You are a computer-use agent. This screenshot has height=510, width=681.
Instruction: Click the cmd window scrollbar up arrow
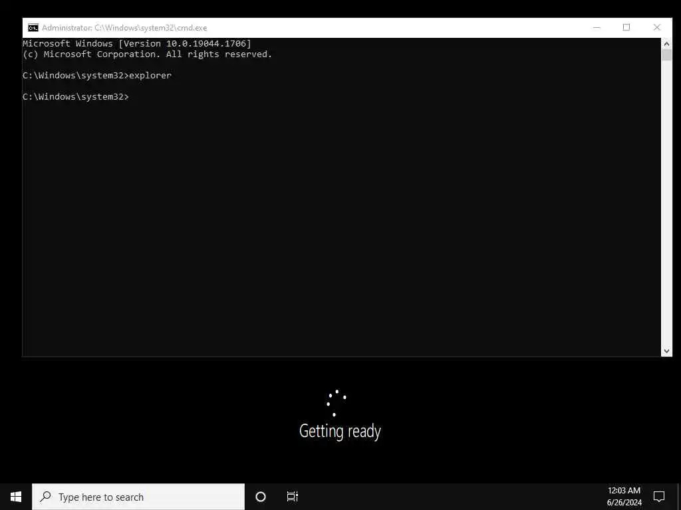click(666, 44)
